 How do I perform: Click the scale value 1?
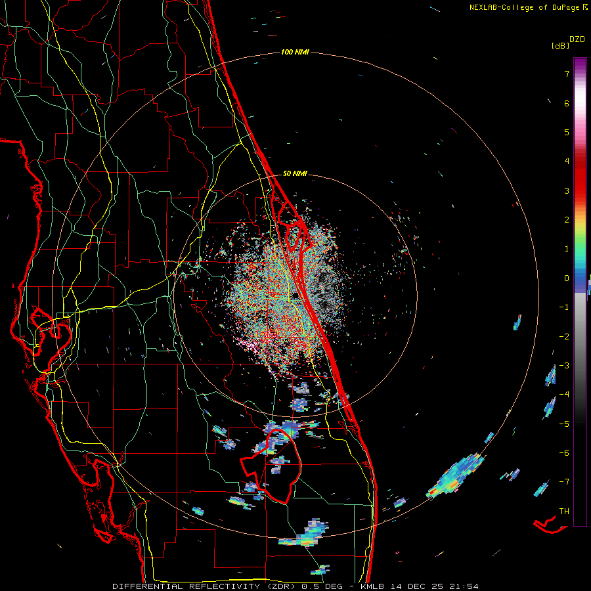click(567, 249)
